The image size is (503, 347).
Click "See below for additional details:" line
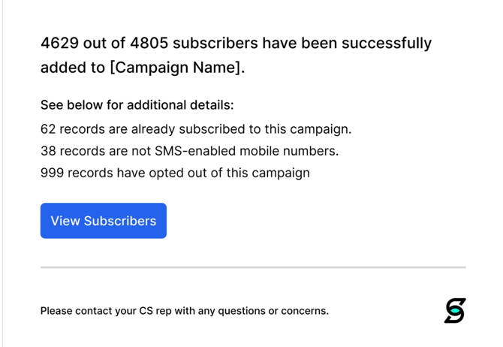pos(137,105)
